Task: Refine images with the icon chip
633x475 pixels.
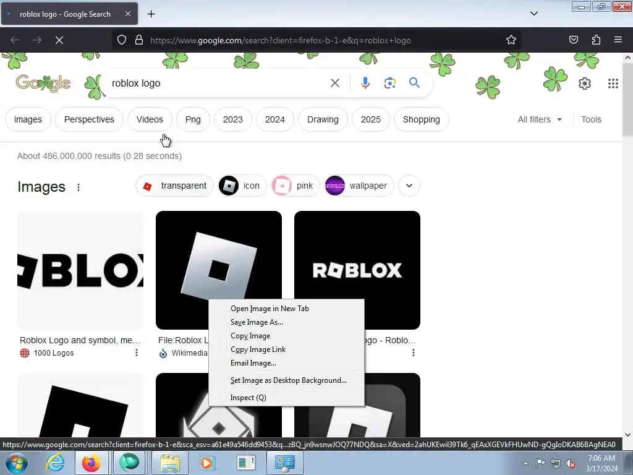Action: 242,186
